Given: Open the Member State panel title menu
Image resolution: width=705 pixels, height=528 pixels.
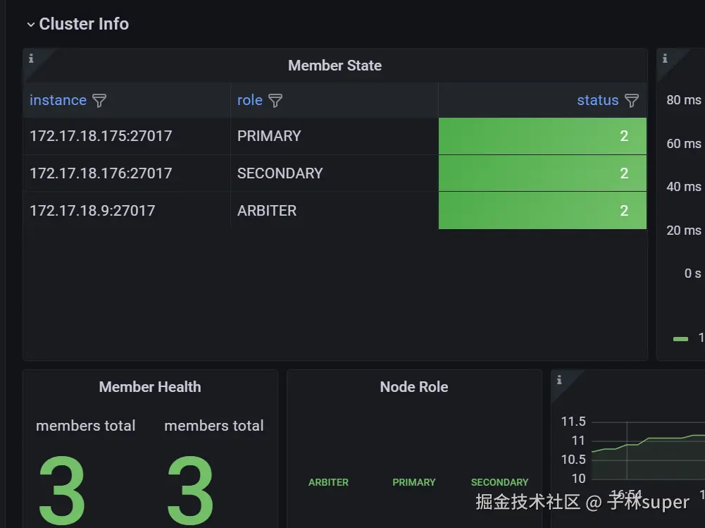Looking at the screenshot, I should pyautogui.click(x=335, y=66).
